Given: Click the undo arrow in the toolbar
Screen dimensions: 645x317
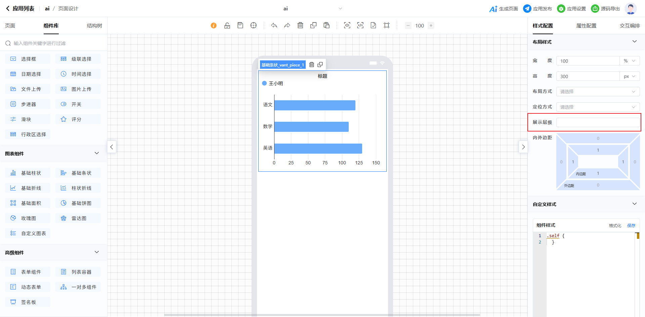Looking at the screenshot, I should pos(274,25).
